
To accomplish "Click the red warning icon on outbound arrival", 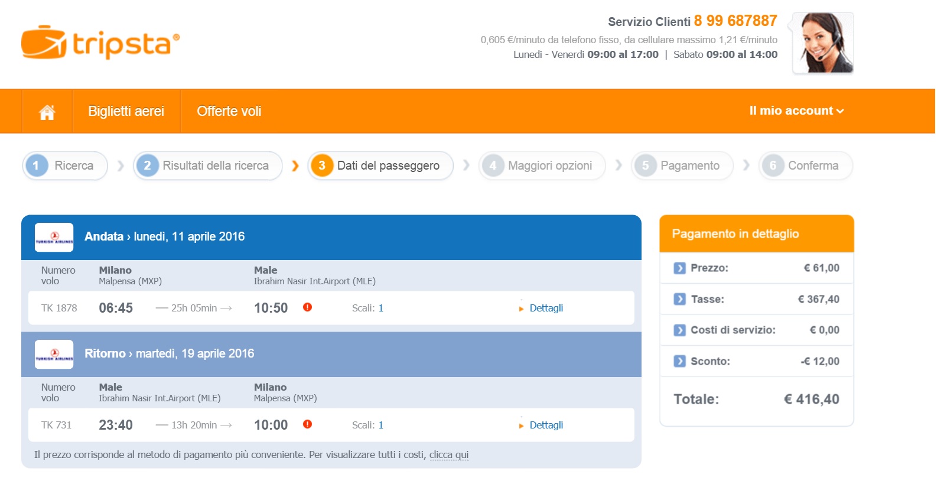I will tap(307, 307).
